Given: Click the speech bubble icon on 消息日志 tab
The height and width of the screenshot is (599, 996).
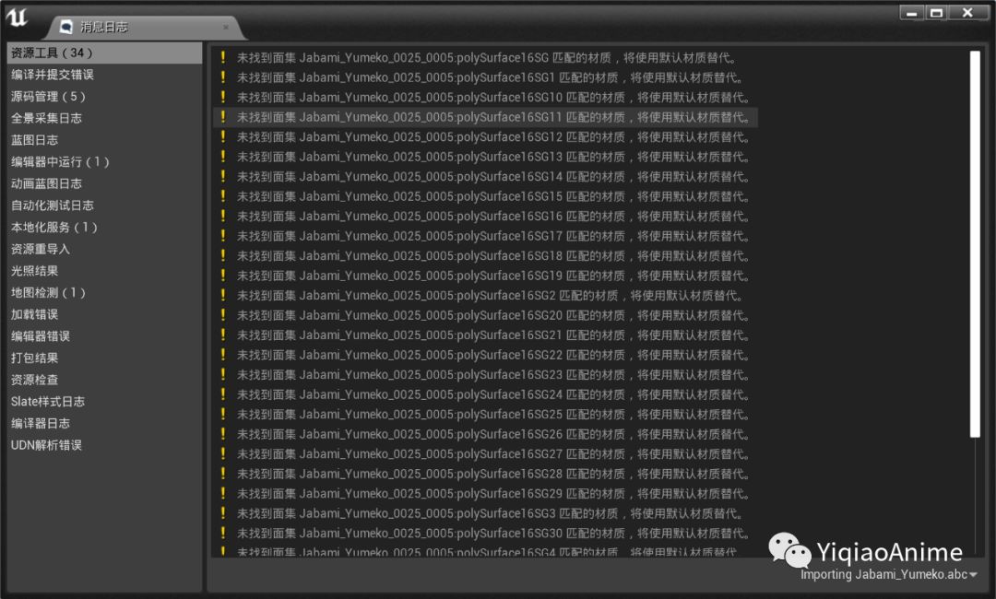Looking at the screenshot, I should tap(65, 28).
